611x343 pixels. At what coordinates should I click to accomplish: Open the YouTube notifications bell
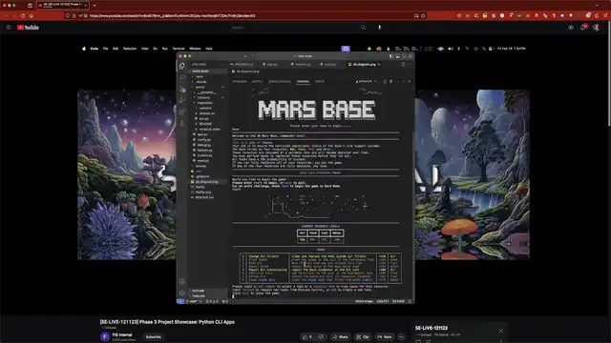click(583, 28)
